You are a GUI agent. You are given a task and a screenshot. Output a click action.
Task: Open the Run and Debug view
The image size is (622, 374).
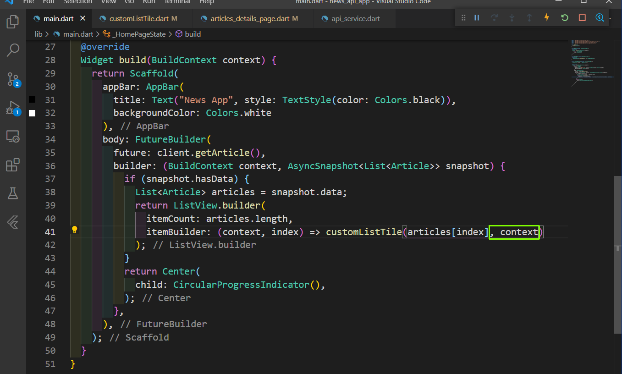(13, 108)
